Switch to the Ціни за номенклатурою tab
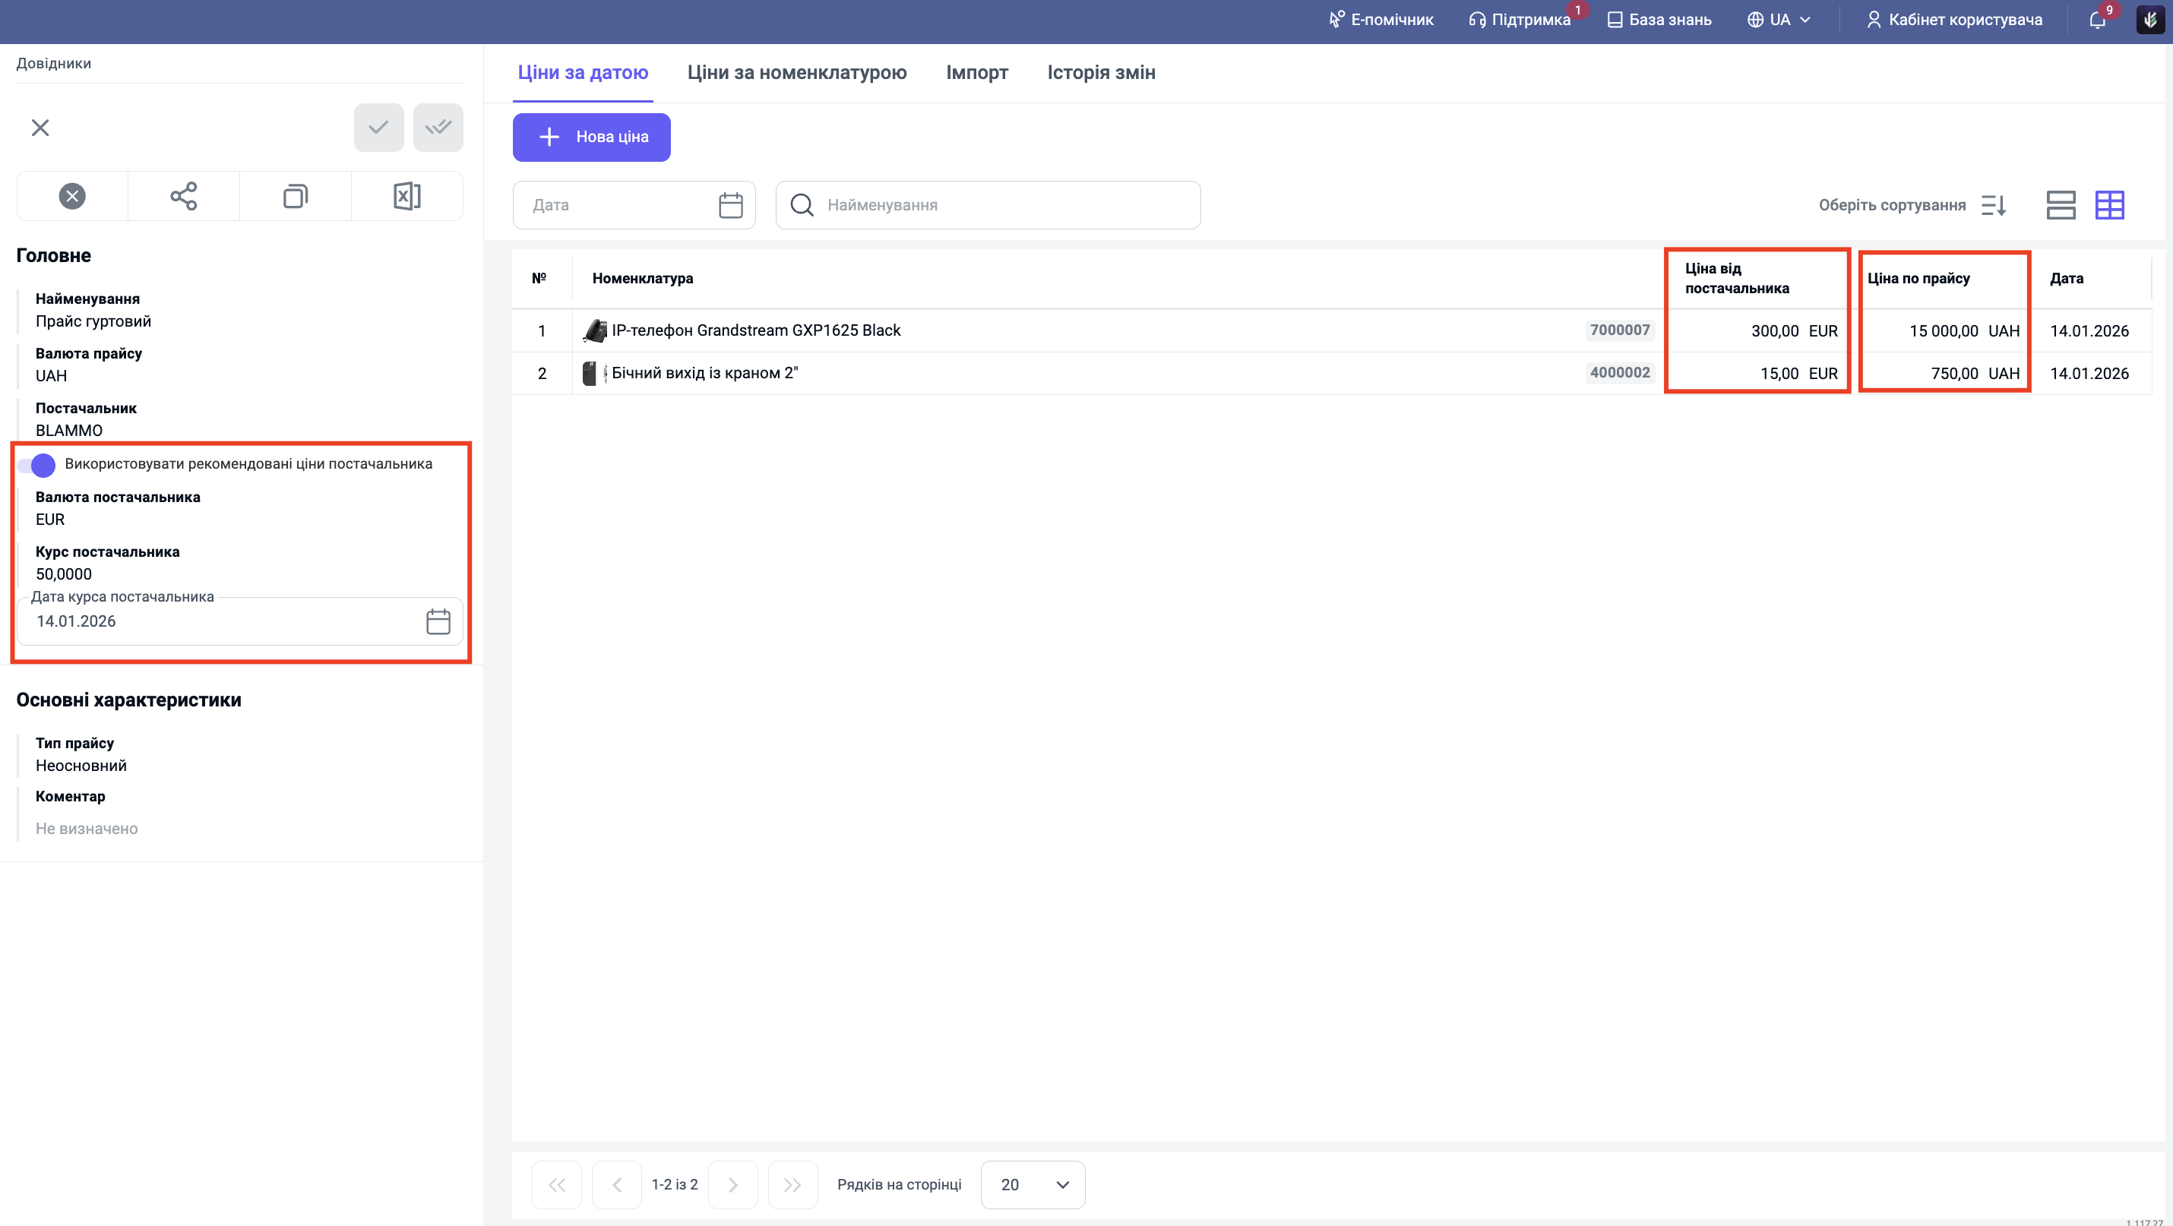This screenshot has width=2173, height=1226. [x=796, y=72]
